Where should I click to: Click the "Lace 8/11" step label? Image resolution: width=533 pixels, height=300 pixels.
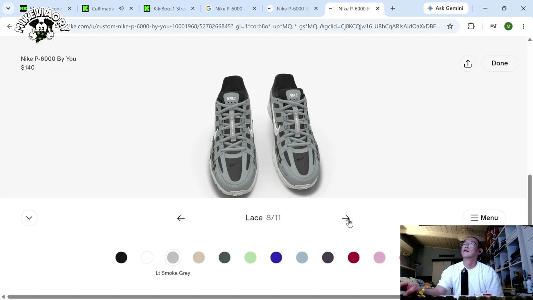click(263, 218)
